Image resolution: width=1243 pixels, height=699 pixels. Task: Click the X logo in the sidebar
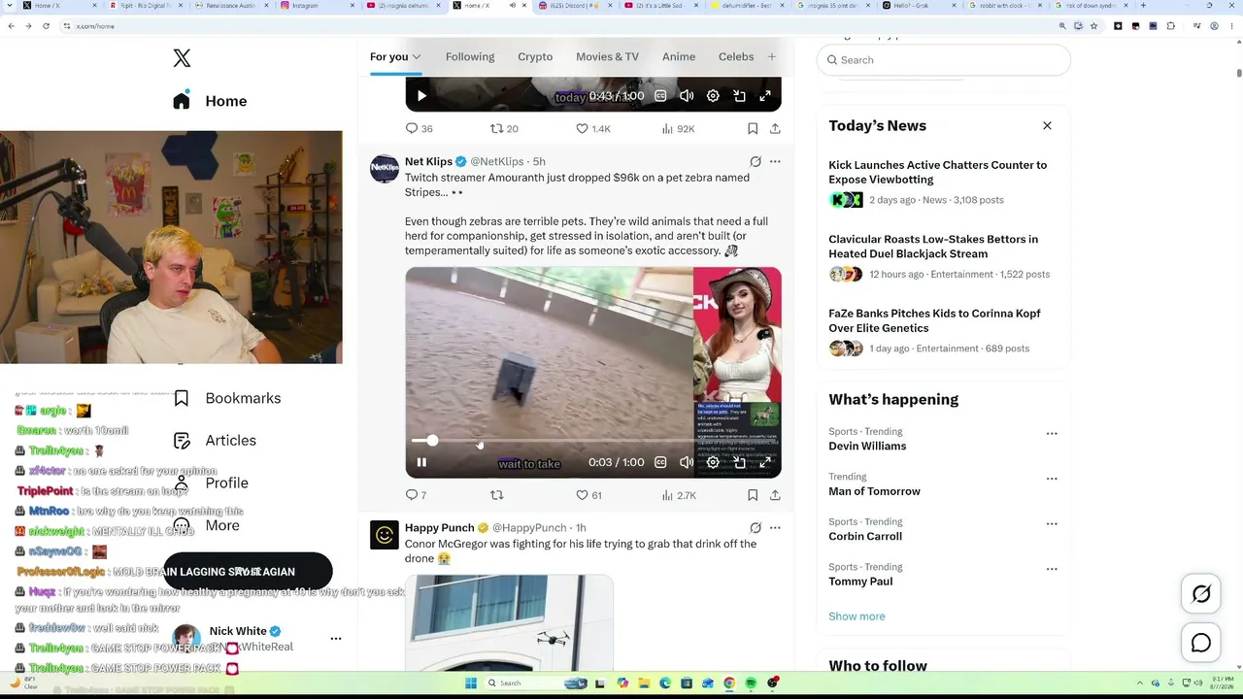coord(182,58)
